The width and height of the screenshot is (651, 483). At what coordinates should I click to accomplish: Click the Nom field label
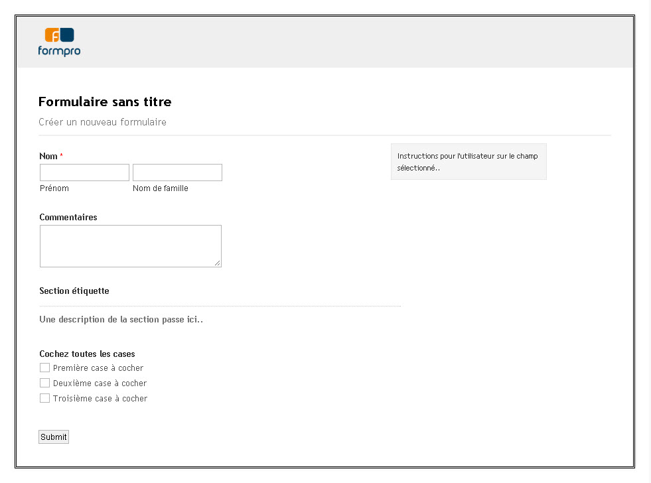point(48,156)
